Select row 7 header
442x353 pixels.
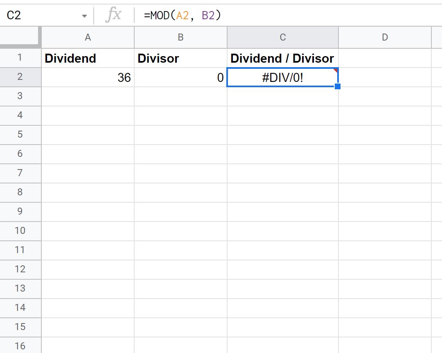[x=20, y=173]
